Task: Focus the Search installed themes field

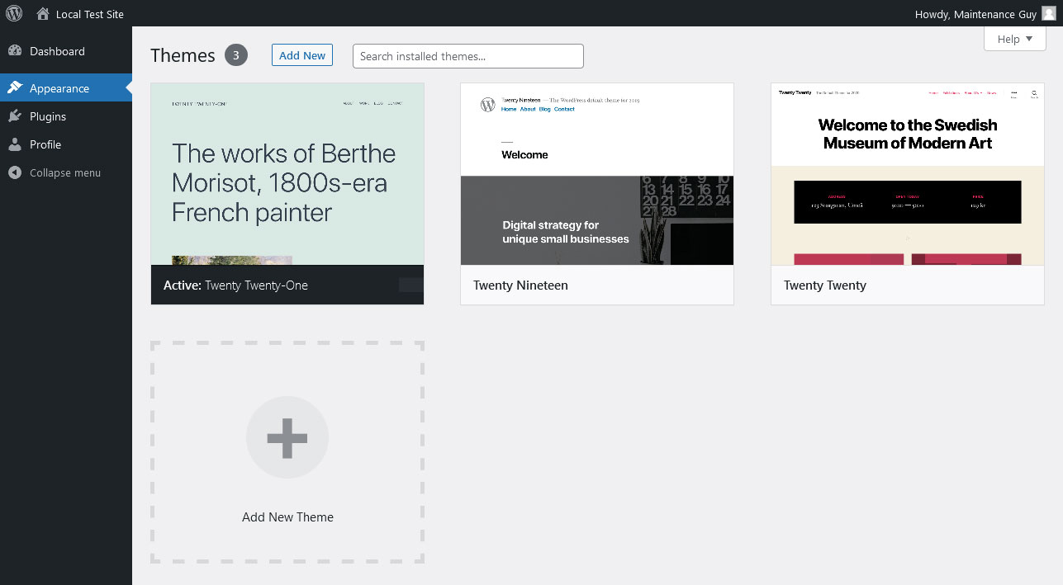Action: 468,56
